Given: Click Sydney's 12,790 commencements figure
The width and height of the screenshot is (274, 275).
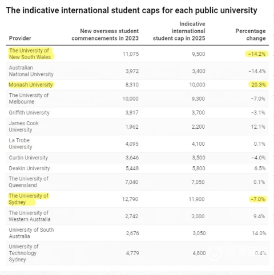Looking at the screenshot, I should tap(130, 199).
